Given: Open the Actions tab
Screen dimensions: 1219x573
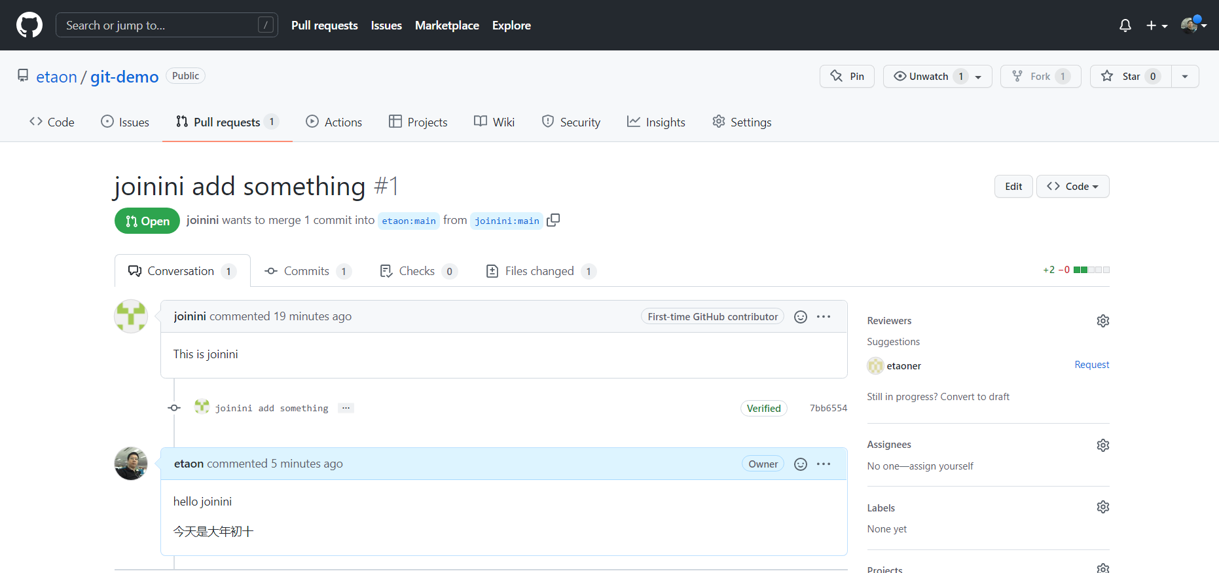Looking at the screenshot, I should click(x=334, y=122).
